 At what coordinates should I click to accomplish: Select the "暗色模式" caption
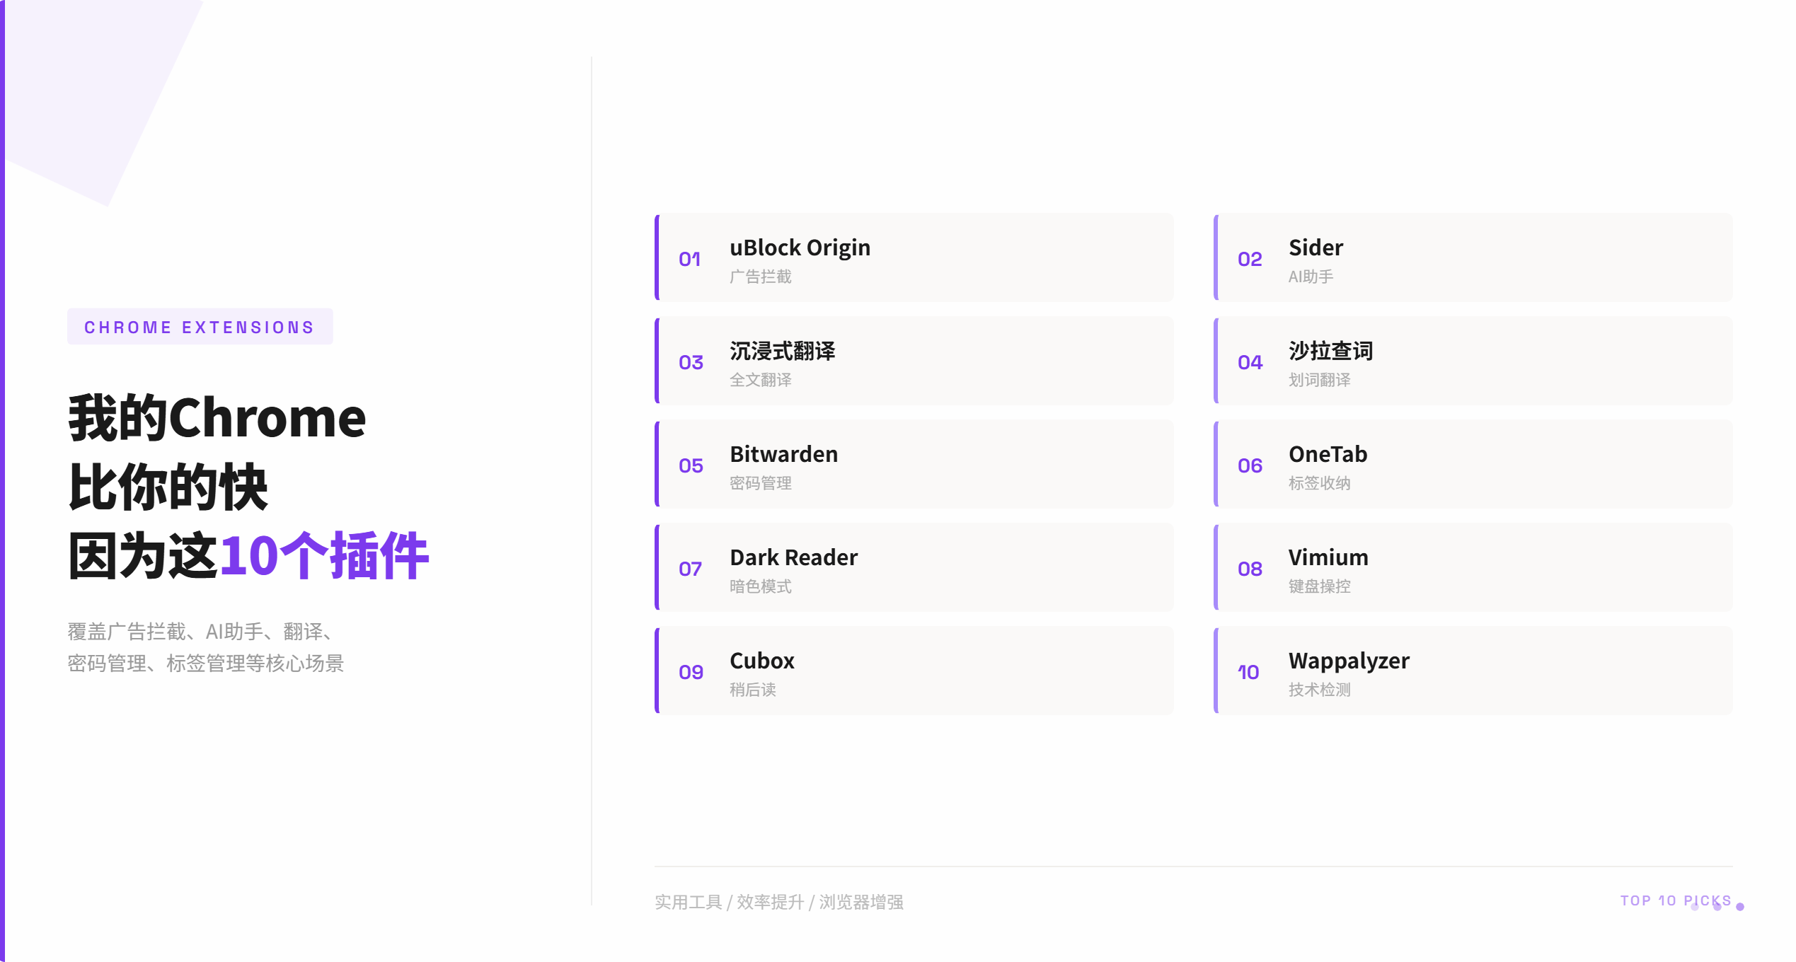(x=761, y=586)
